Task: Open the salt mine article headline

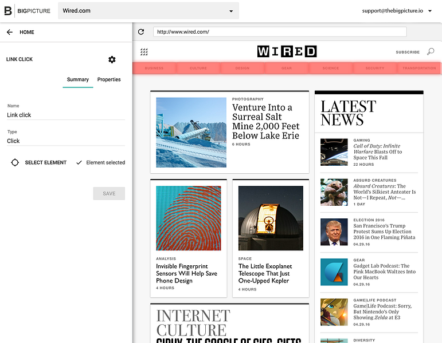Action: point(266,121)
